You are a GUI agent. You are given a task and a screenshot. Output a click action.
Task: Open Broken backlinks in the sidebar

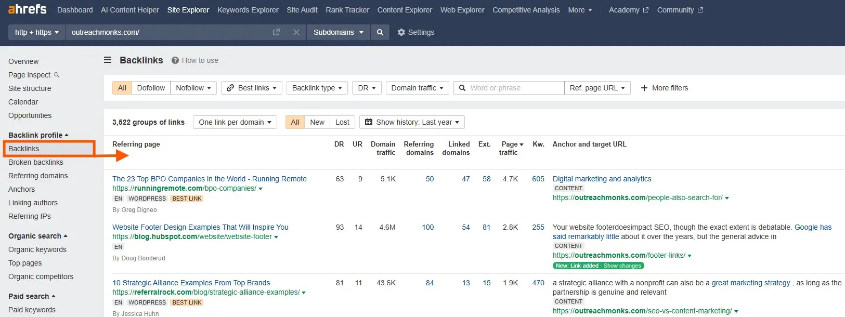point(36,162)
